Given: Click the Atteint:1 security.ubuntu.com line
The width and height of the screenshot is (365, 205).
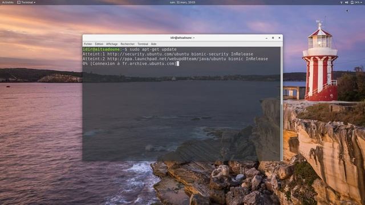Looking at the screenshot, I should (168, 54).
